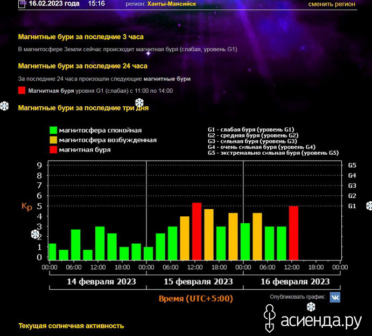
Task: Click the heading 'Текущая солнечная активность'
Action: coord(71,326)
